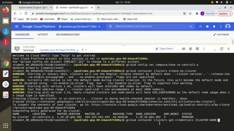Viewport: 234px width, 131px height.
Task: Select the Home – qwiklabs-gcp browser tab
Action: tap(74, 7)
